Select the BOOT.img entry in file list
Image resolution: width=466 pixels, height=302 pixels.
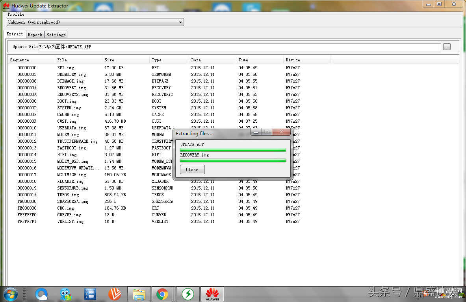tap(67, 101)
